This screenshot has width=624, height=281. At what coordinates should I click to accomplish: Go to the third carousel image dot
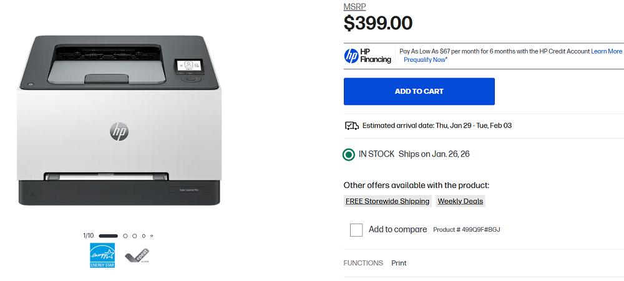click(x=135, y=236)
